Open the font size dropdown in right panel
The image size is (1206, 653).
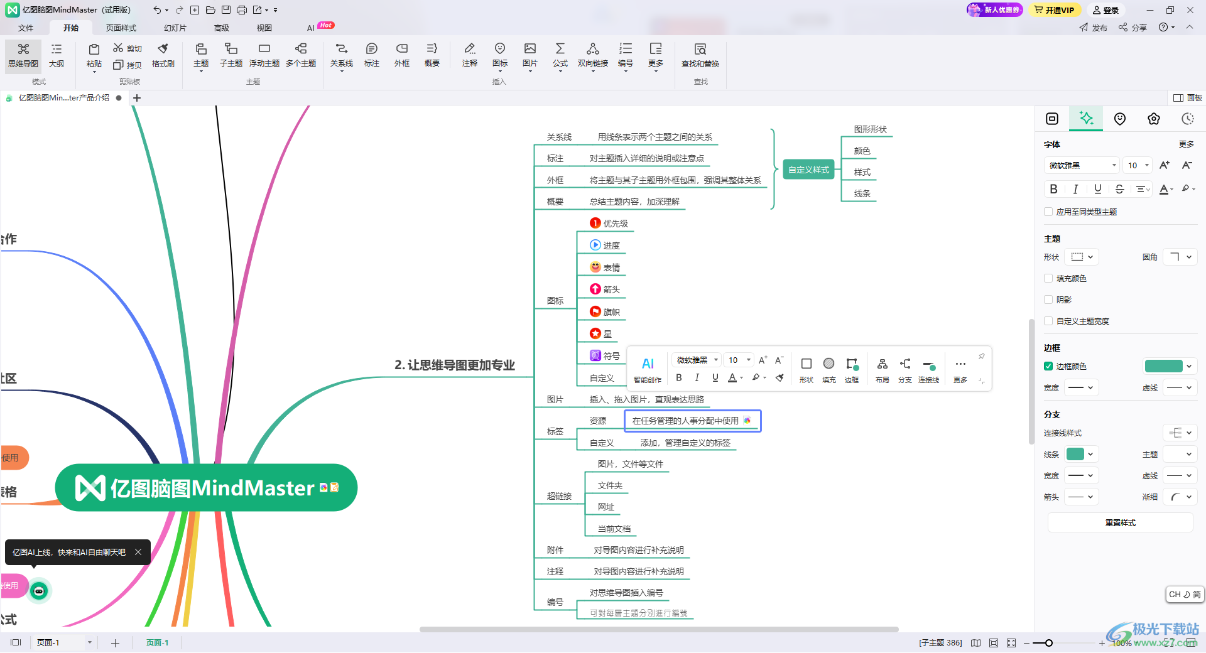(x=1138, y=166)
